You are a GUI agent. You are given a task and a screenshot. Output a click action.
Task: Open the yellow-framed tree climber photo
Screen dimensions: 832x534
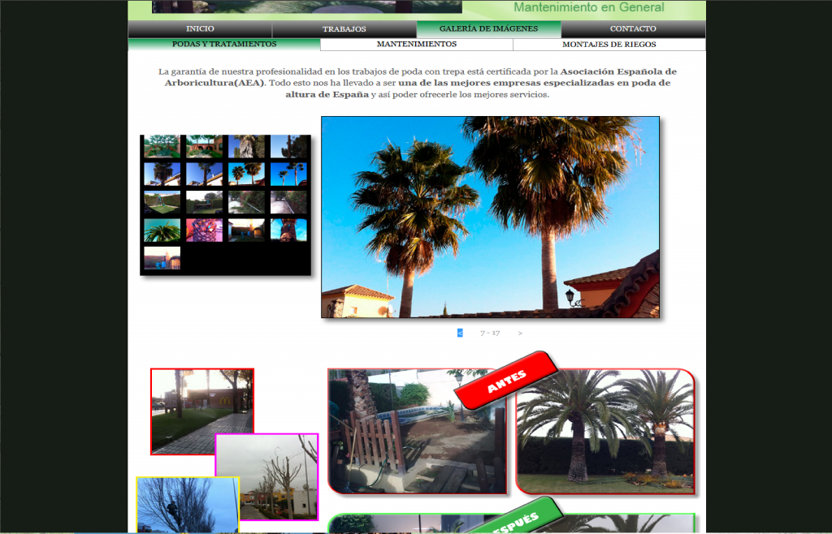point(187,507)
